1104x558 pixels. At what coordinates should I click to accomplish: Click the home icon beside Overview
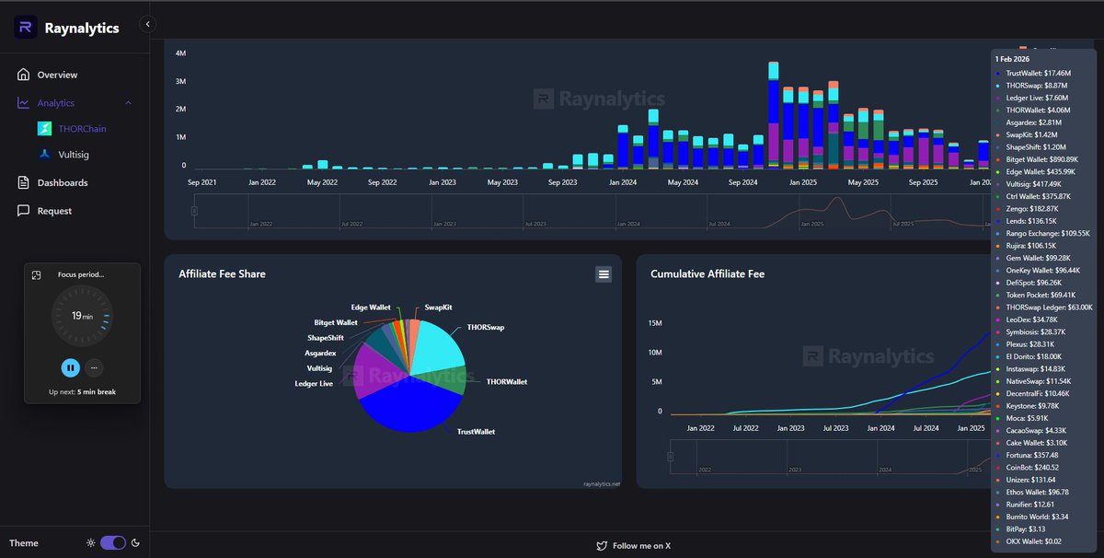coord(23,75)
